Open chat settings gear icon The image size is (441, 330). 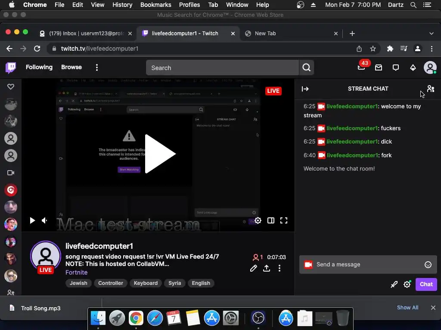click(x=407, y=284)
